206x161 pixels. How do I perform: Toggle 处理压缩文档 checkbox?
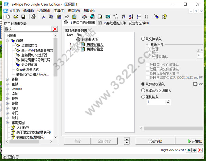click(147, 77)
